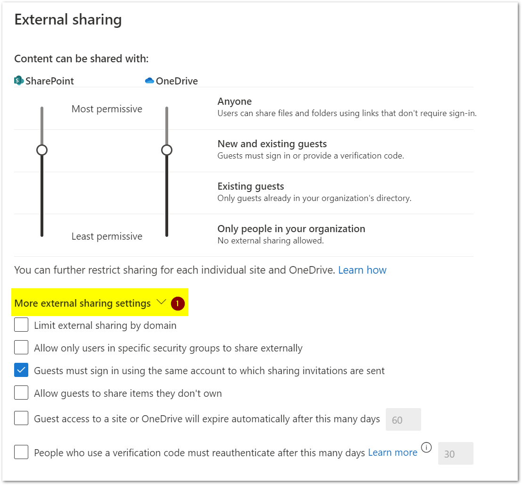The width and height of the screenshot is (522, 485).
Task: Check Allow only users in specific security groups
Action: [21, 348]
